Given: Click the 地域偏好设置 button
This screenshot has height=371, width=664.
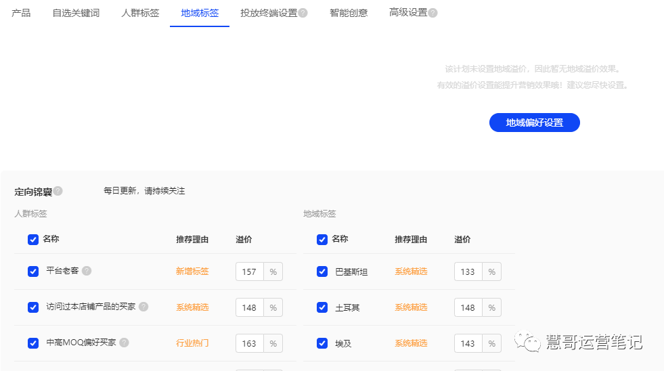Looking at the screenshot, I should [x=535, y=123].
